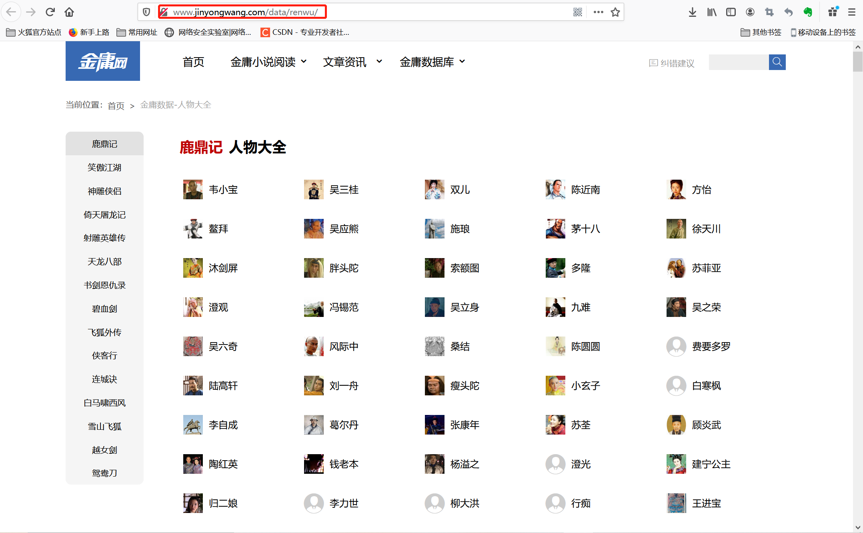The height and width of the screenshot is (533, 863).
Task: Click the blue search magnifier button
Action: pyautogui.click(x=777, y=62)
